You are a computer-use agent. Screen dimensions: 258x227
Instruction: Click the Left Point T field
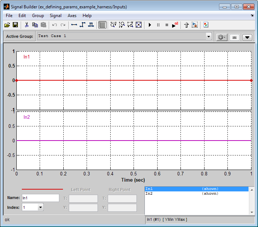click(x=83, y=199)
